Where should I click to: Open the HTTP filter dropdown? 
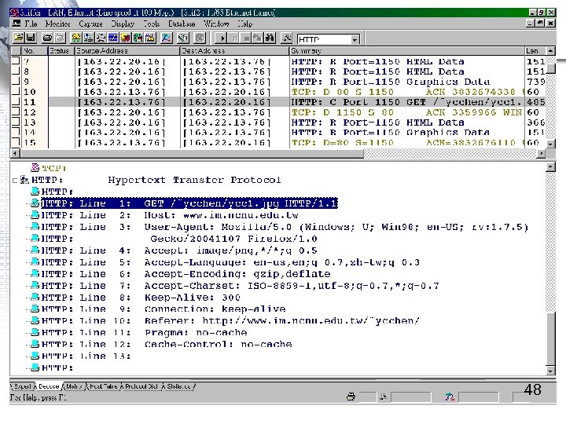(355, 39)
